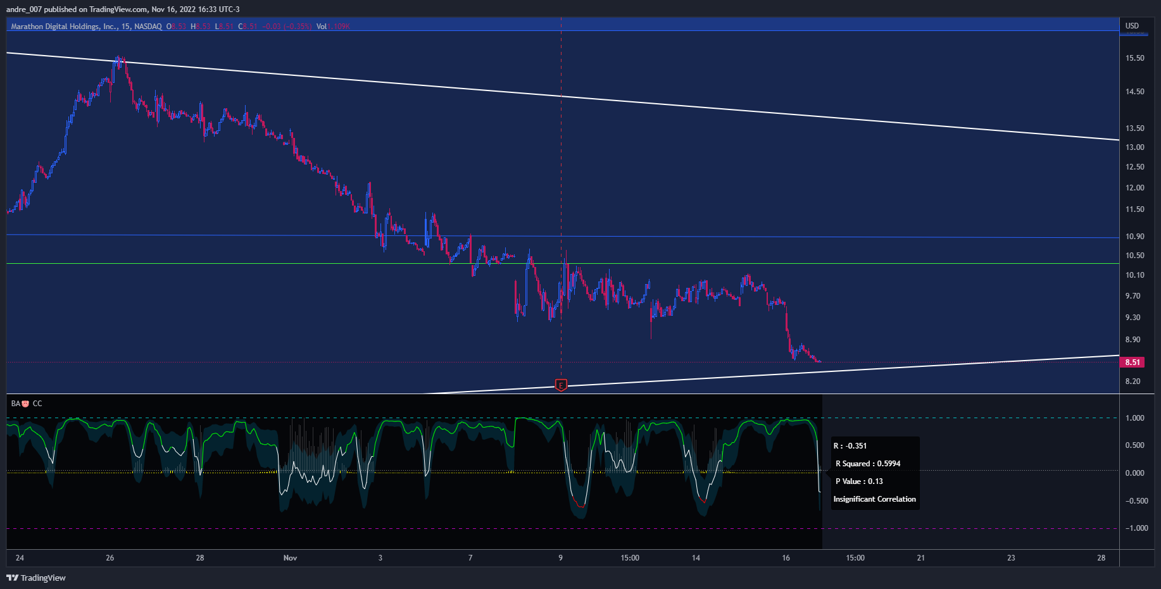Click the 14.50 price axis label
Image resolution: width=1161 pixels, height=589 pixels.
coord(1135,92)
